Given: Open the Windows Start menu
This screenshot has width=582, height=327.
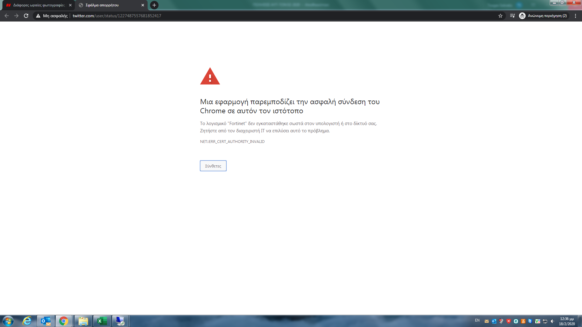Looking at the screenshot, I should point(8,321).
